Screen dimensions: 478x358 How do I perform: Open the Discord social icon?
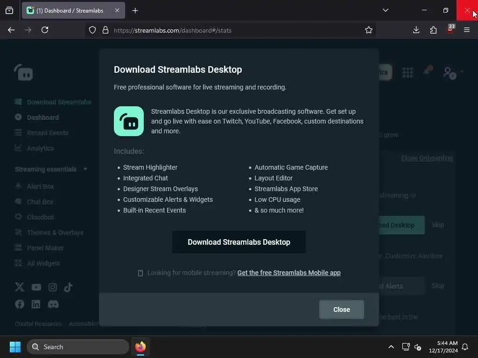pyautogui.click(x=53, y=304)
